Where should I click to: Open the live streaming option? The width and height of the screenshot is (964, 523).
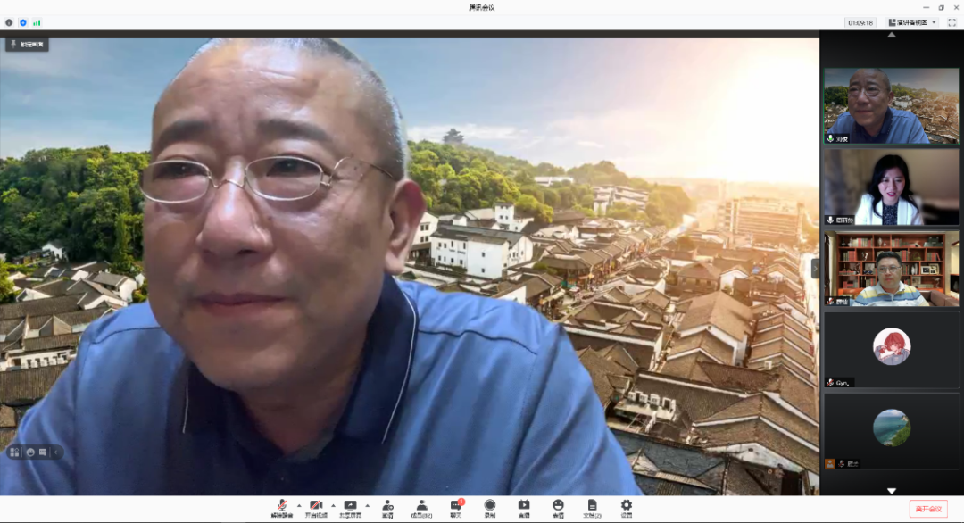524,508
